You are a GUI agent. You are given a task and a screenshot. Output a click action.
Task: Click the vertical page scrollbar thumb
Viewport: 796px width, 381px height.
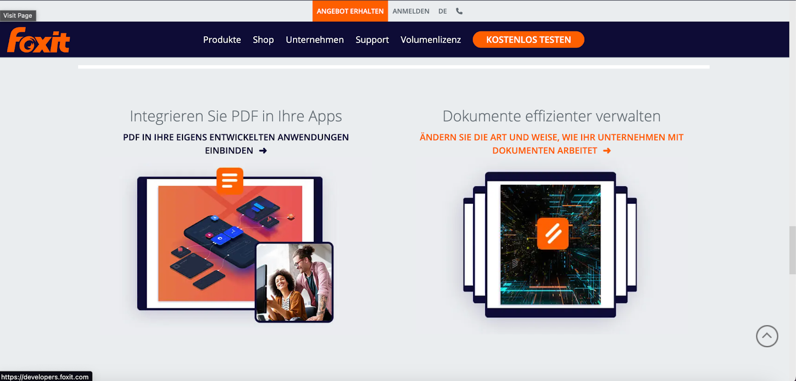click(x=792, y=250)
